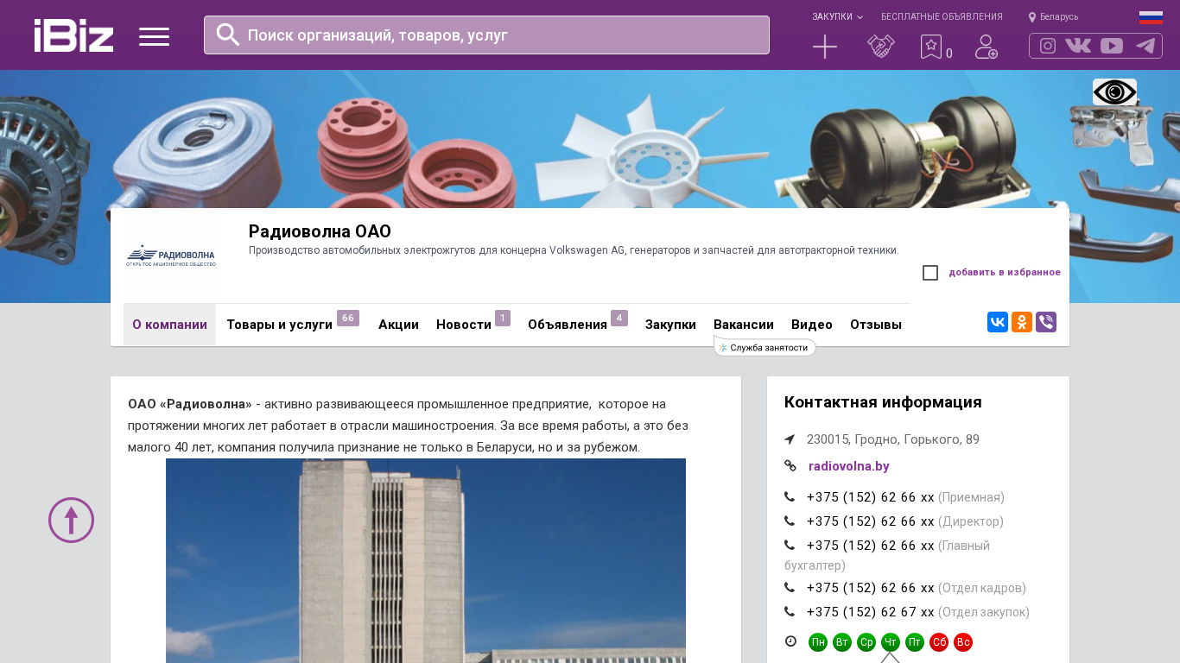The height and width of the screenshot is (663, 1180).
Task: Click the phone icon for Отдел закупок
Action: point(790,612)
